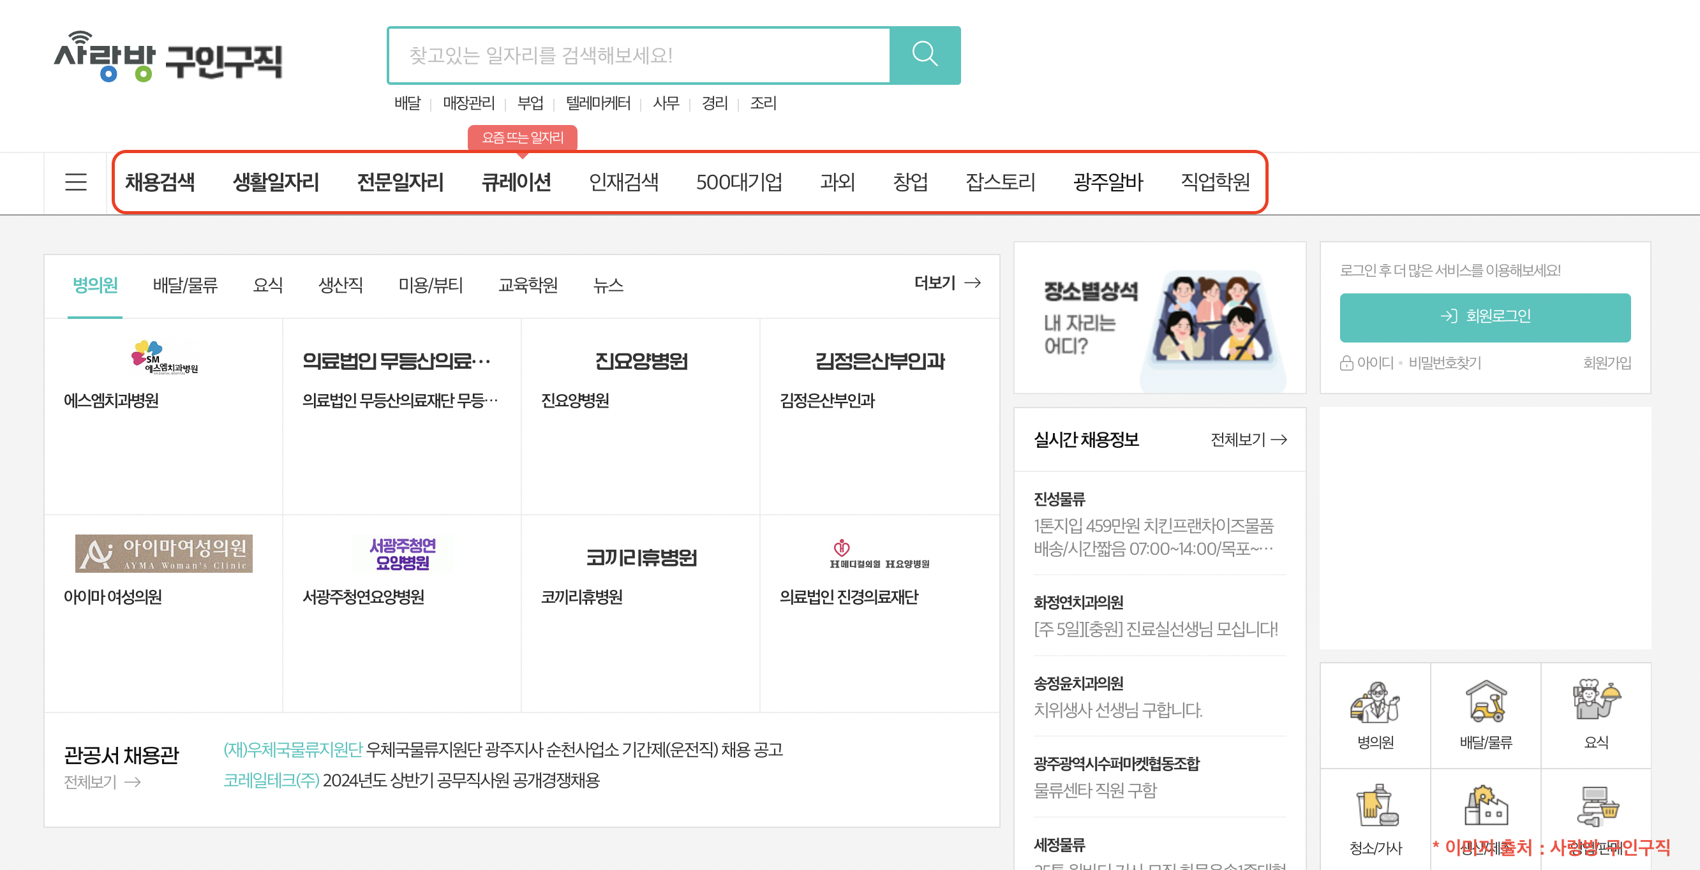Open the 장소별상석 banner image
The image size is (1700, 870).
click(x=1159, y=318)
